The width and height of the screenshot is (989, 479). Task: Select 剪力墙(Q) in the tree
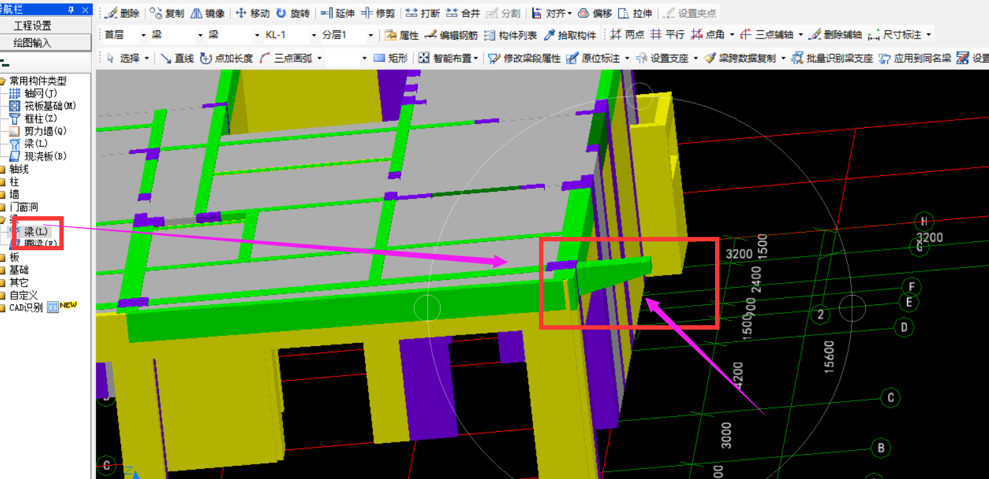coord(38,131)
